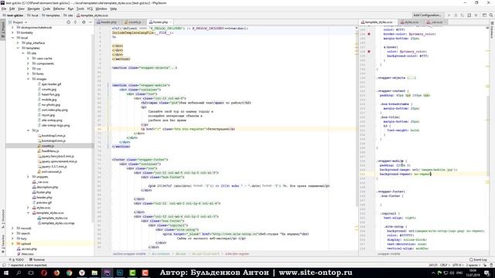Screen dimensions: 495x278
Task: Toggle the Project tool window stripe button
Action: (3, 29)
